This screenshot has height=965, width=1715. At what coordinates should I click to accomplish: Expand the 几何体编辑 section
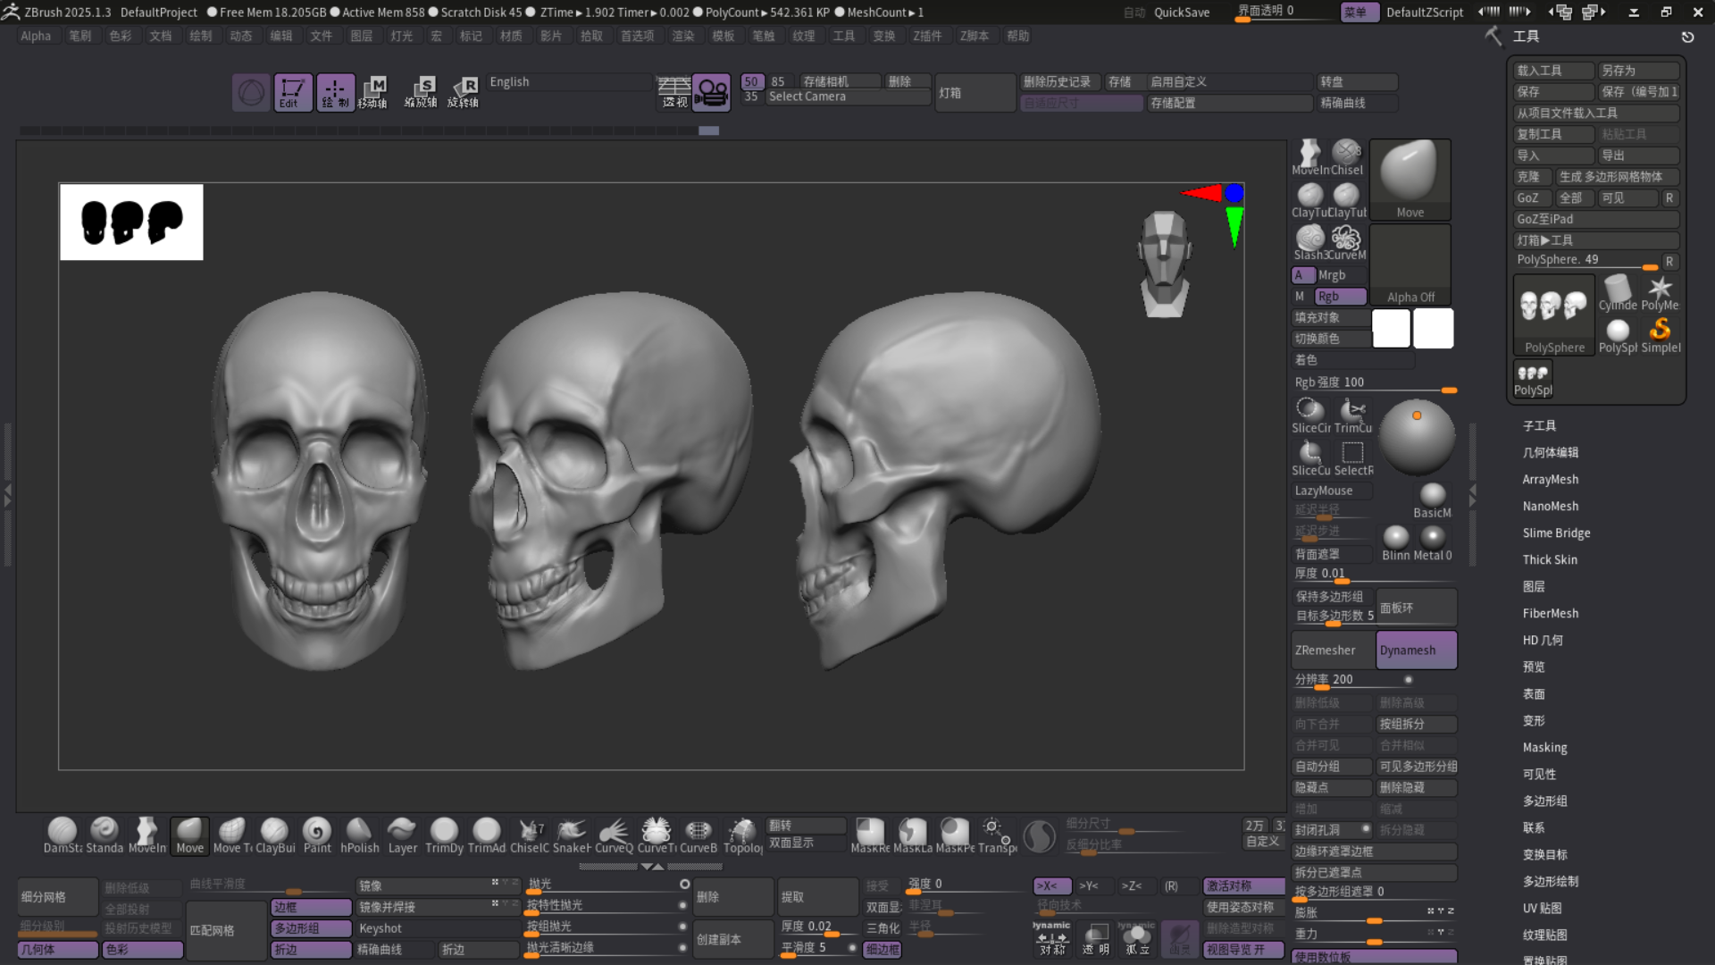1551,452
